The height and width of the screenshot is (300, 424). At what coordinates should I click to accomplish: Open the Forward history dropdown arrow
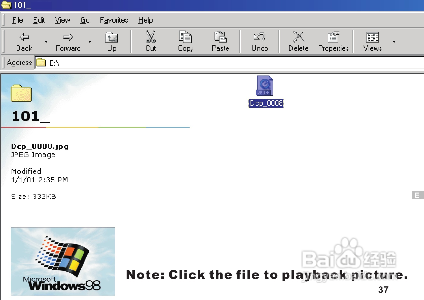click(90, 42)
